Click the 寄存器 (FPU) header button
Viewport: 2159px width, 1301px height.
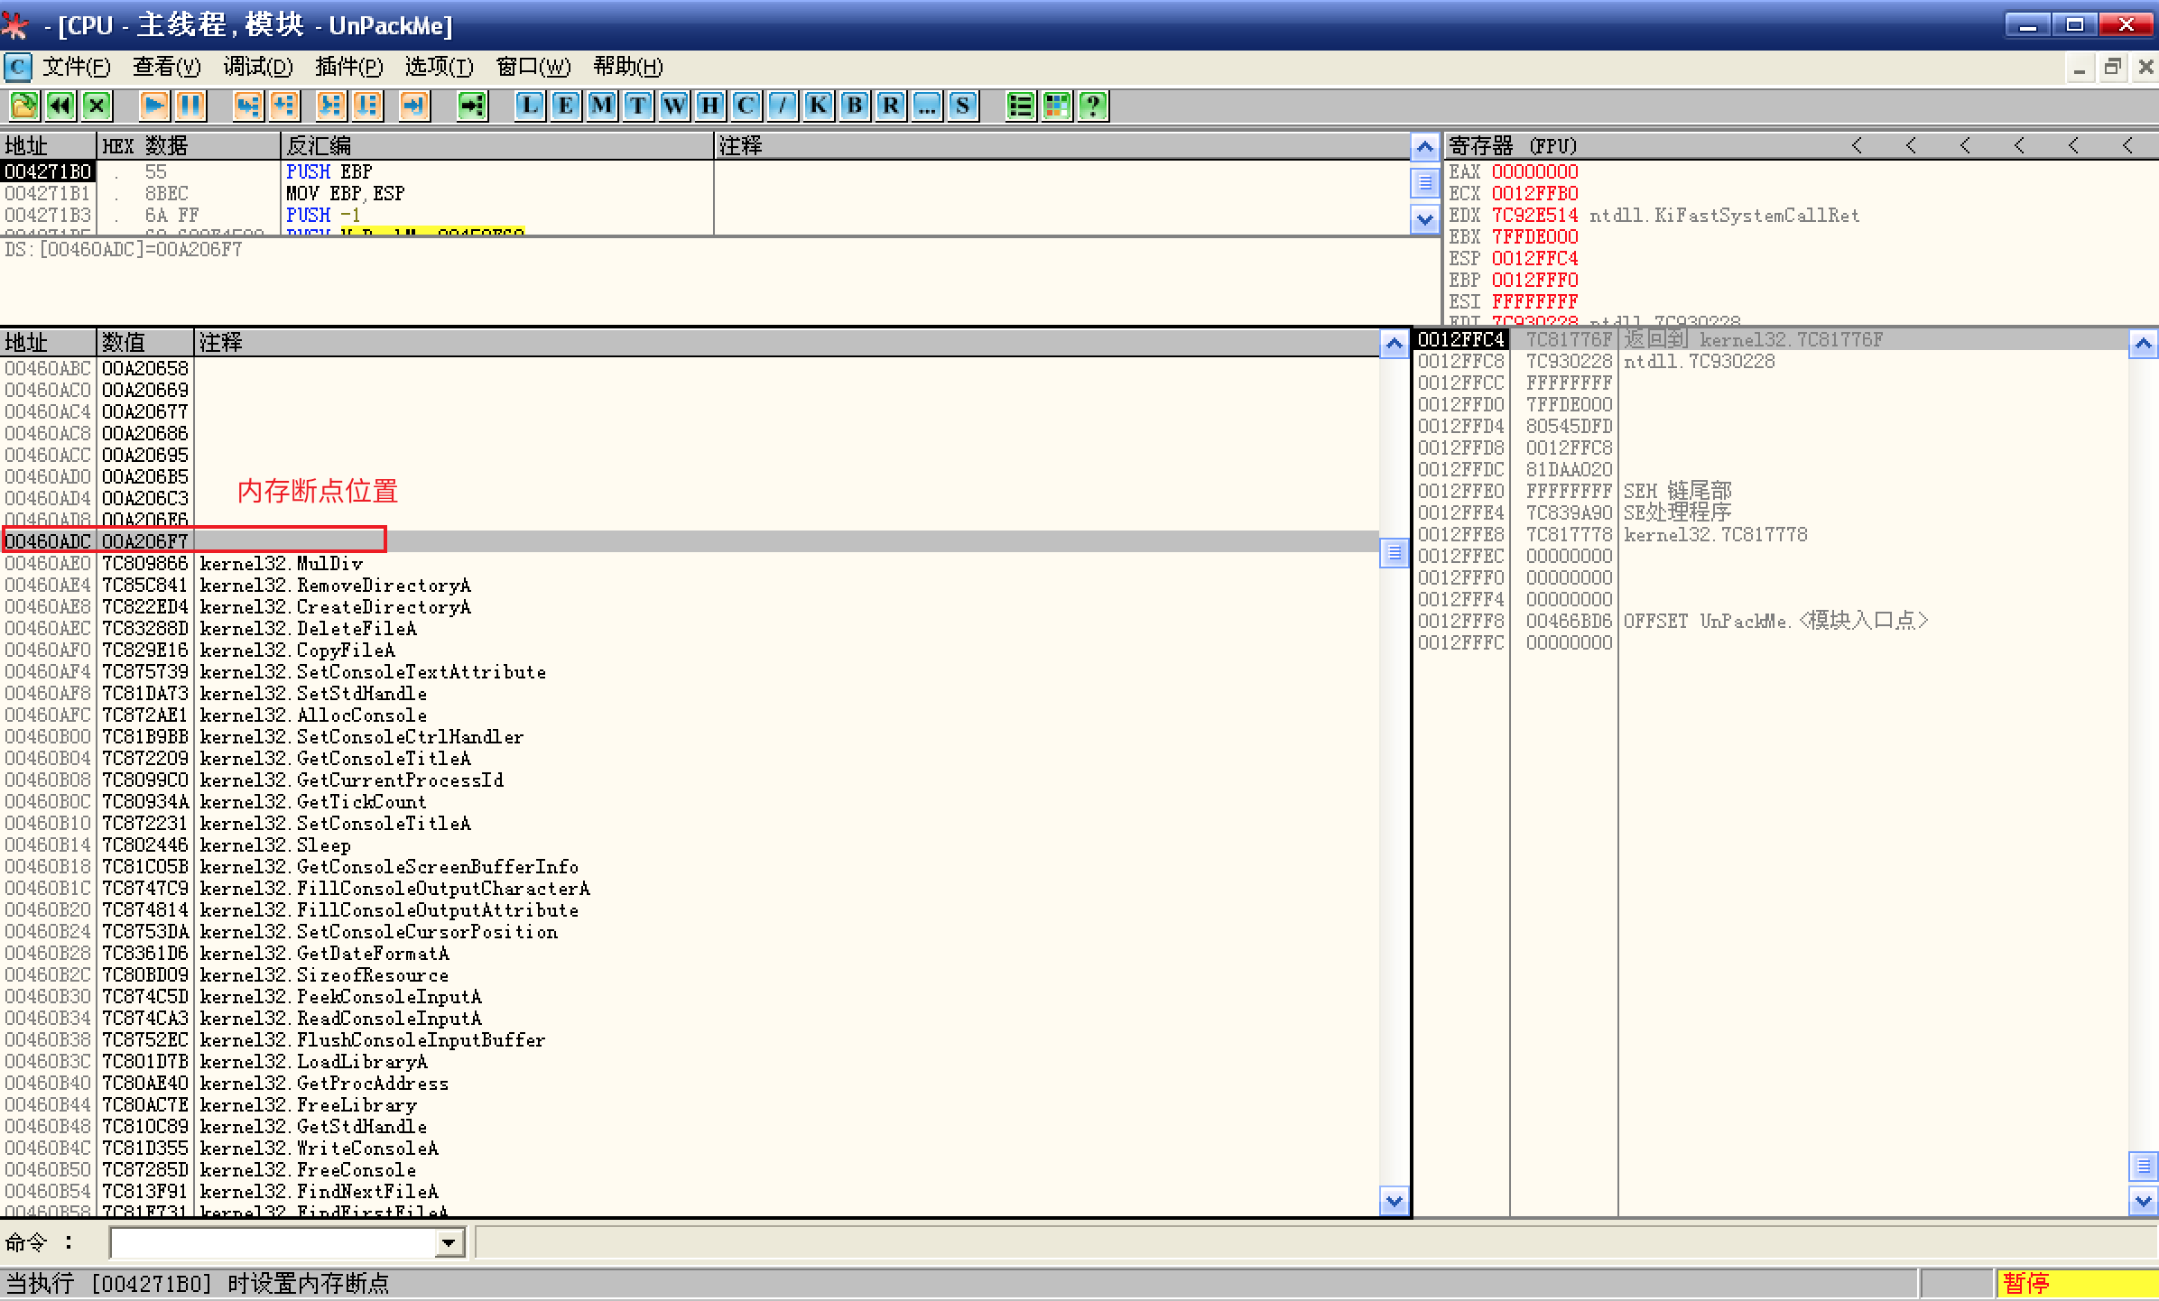(1513, 145)
